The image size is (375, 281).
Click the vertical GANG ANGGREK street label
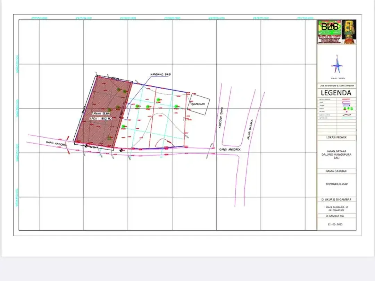click(221, 117)
